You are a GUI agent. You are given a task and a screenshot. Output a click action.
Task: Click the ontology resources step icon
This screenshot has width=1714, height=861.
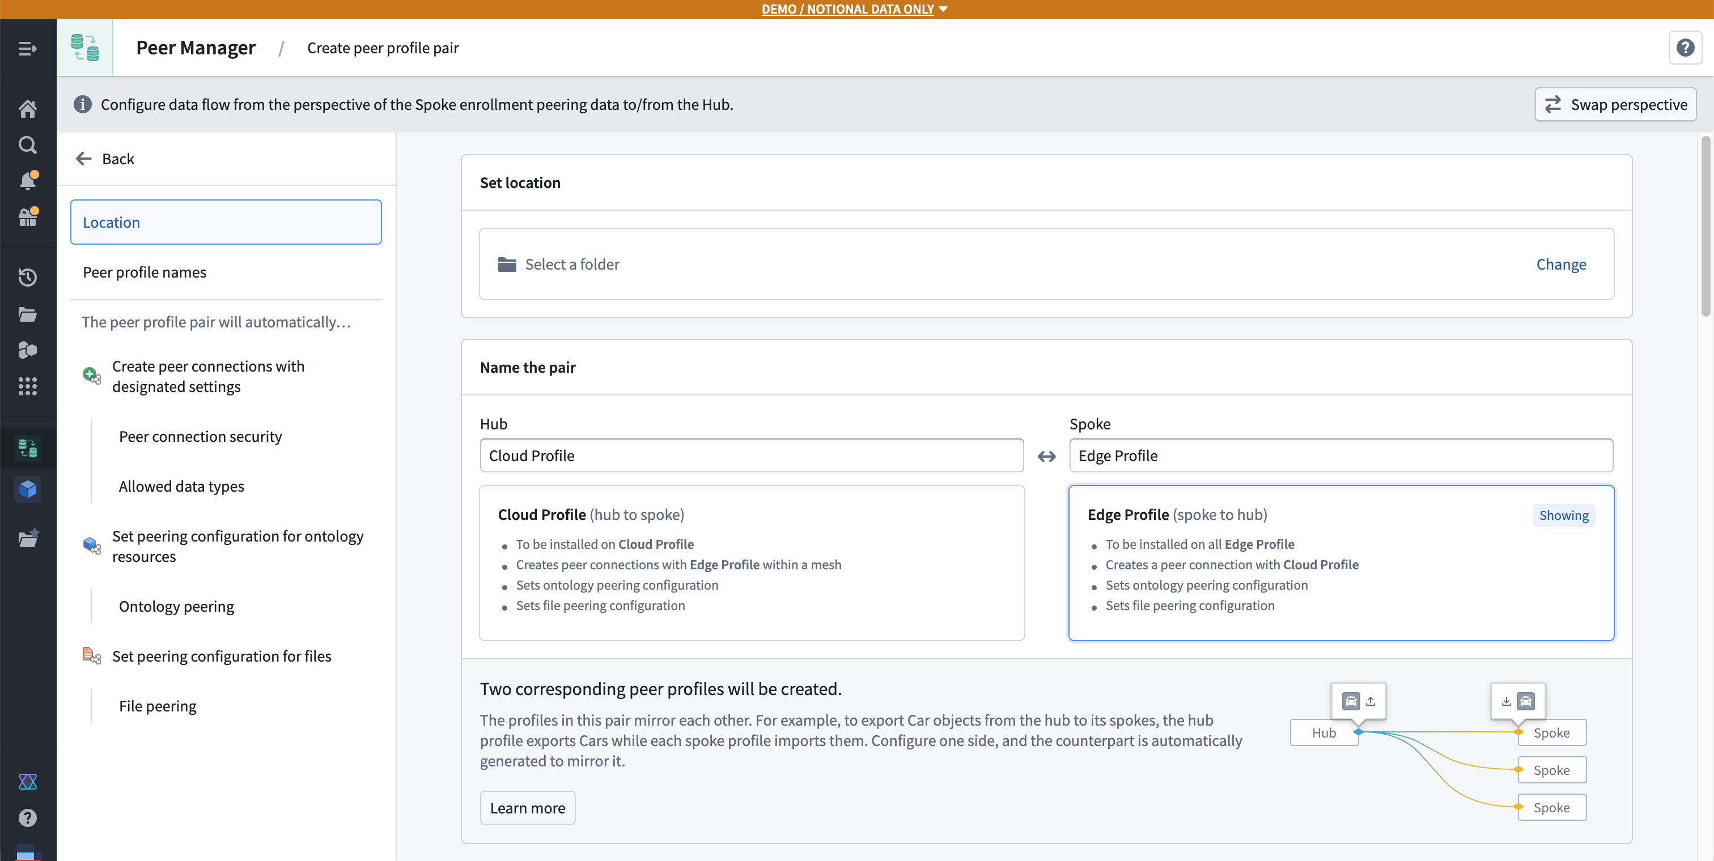pos(92,546)
